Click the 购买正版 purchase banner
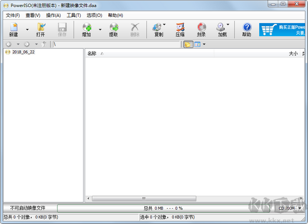 tap(282, 30)
